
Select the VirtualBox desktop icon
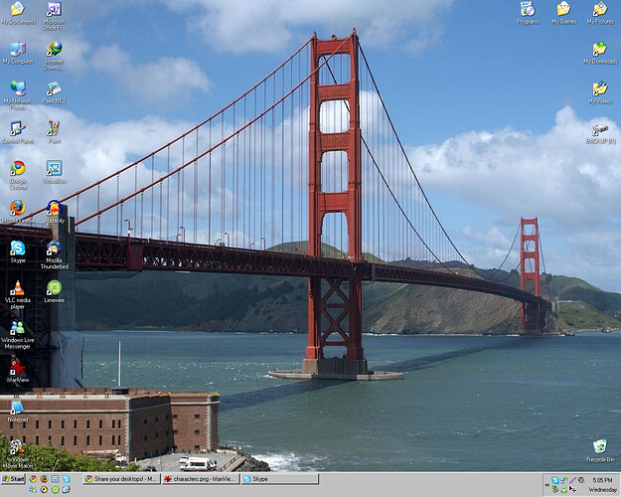coord(54,168)
